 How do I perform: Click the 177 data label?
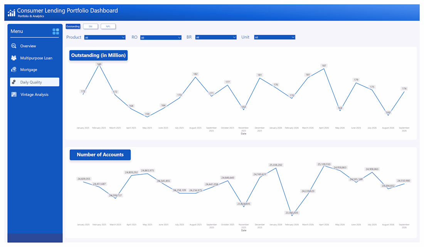(227, 82)
